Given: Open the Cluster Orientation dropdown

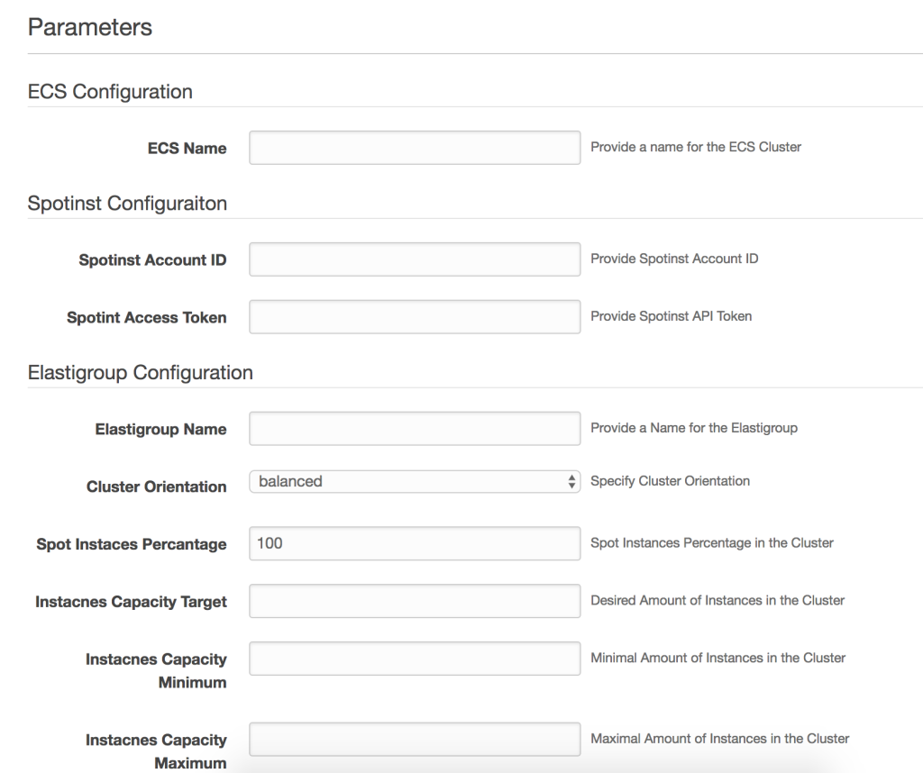Looking at the screenshot, I should coord(406,482).
